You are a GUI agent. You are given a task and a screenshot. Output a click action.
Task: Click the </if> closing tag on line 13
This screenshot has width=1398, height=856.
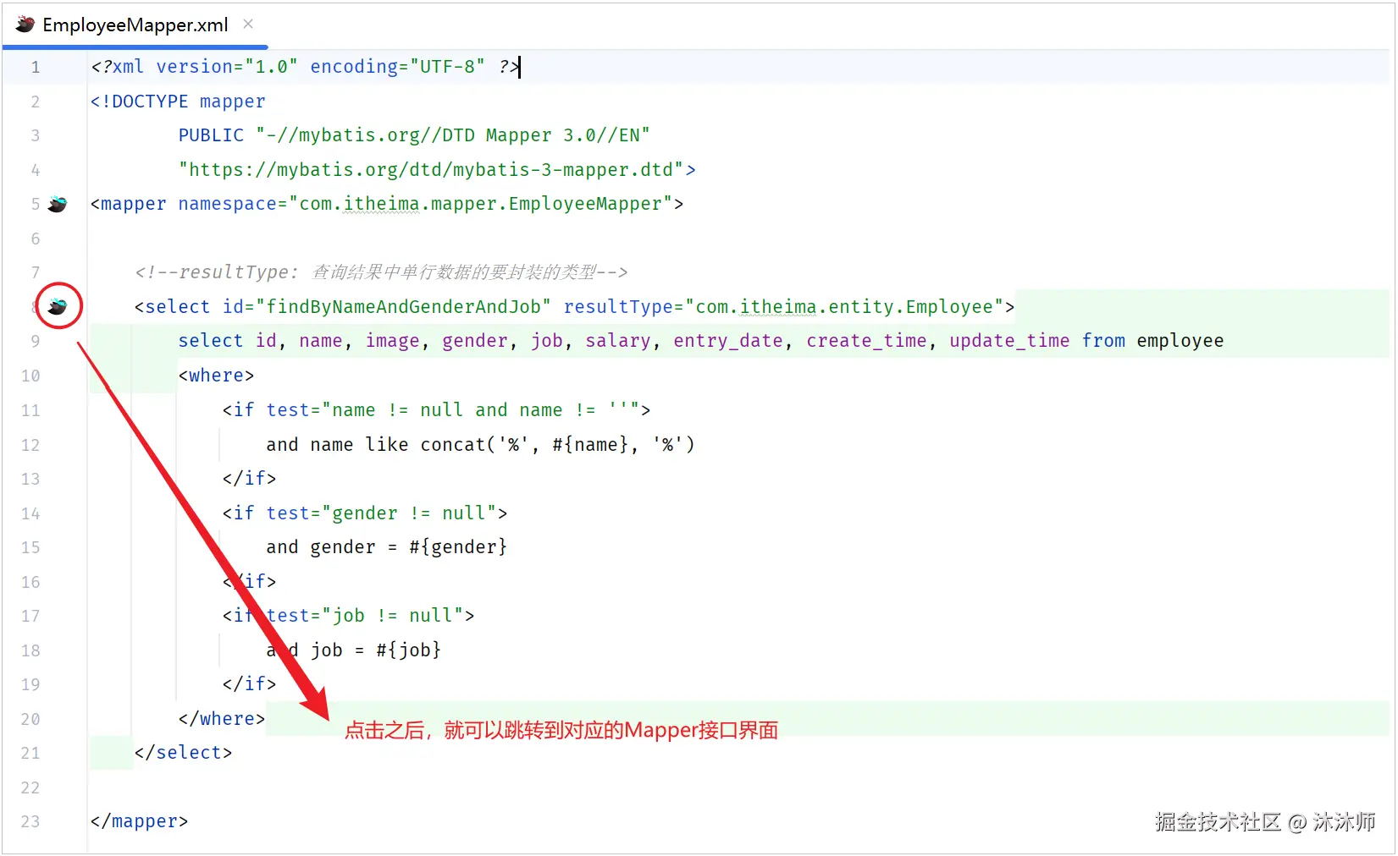tap(249, 478)
